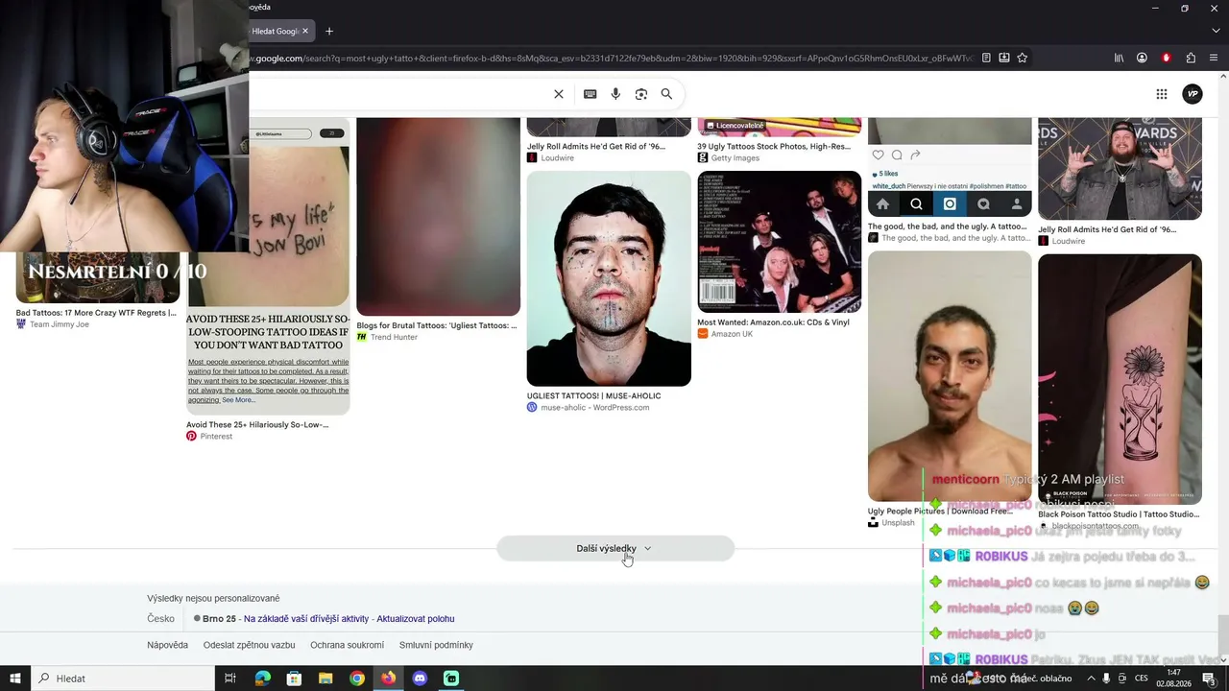
Task: Click the CES keyboard language indicator
Action: [1142, 679]
